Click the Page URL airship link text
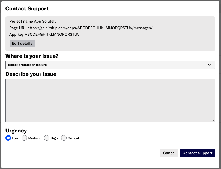The image size is (221, 169). (90, 28)
